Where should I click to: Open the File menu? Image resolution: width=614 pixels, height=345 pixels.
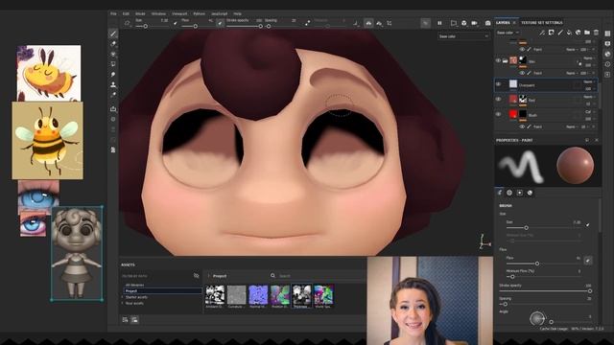click(x=113, y=13)
